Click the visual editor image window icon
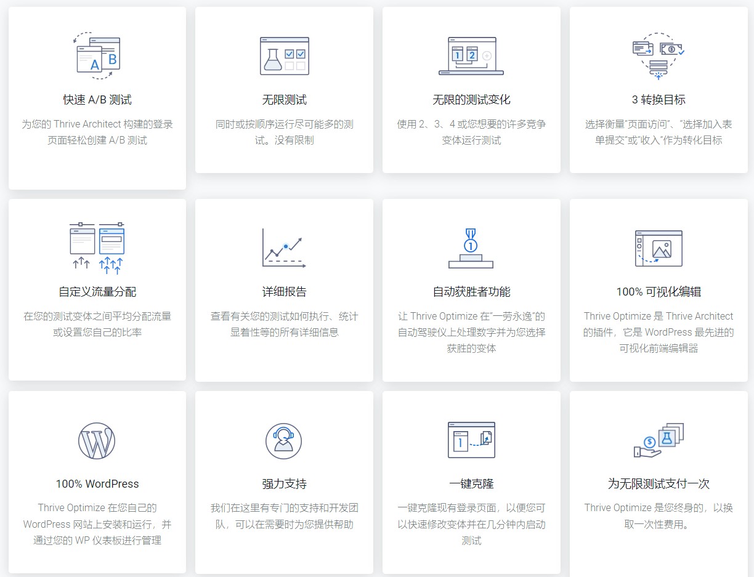Image resolution: width=754 pixels, height=577 pixels. click(x=659, y=248)
